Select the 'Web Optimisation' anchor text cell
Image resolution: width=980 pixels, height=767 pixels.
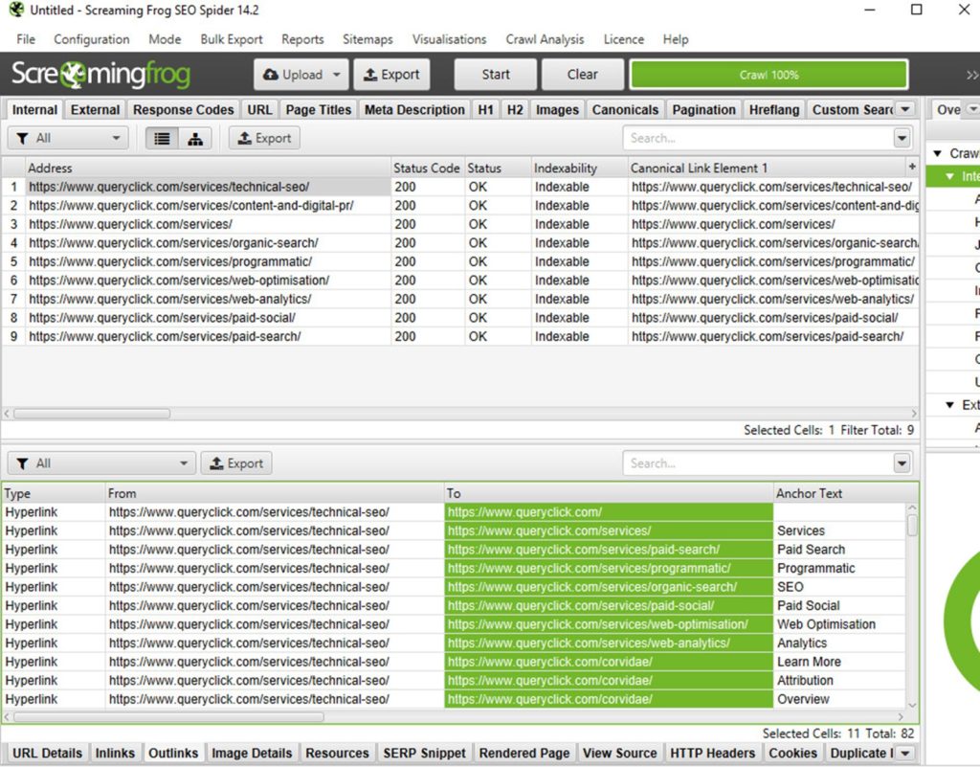838,624
